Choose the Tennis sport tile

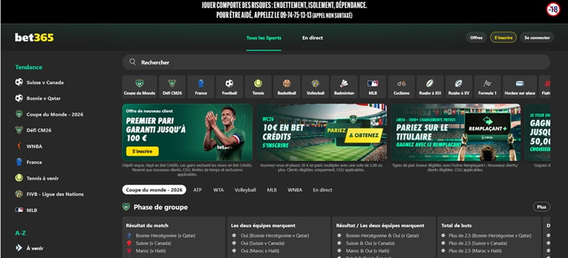coord(258,87)
